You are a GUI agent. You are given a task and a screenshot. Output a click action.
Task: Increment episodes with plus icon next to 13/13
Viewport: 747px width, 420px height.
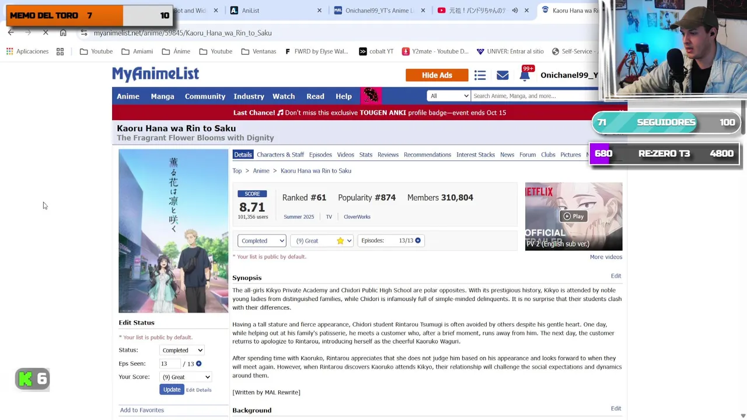pos(418,240)
